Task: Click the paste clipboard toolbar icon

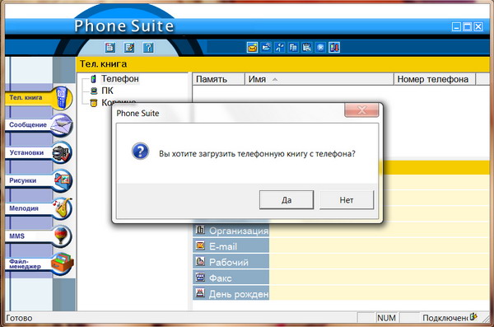Action: (x=307, y=48)
